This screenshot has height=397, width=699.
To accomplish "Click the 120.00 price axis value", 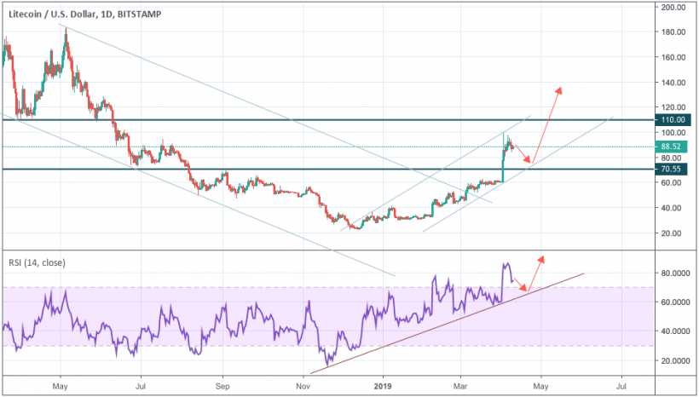I will click(x=673, y=107).
